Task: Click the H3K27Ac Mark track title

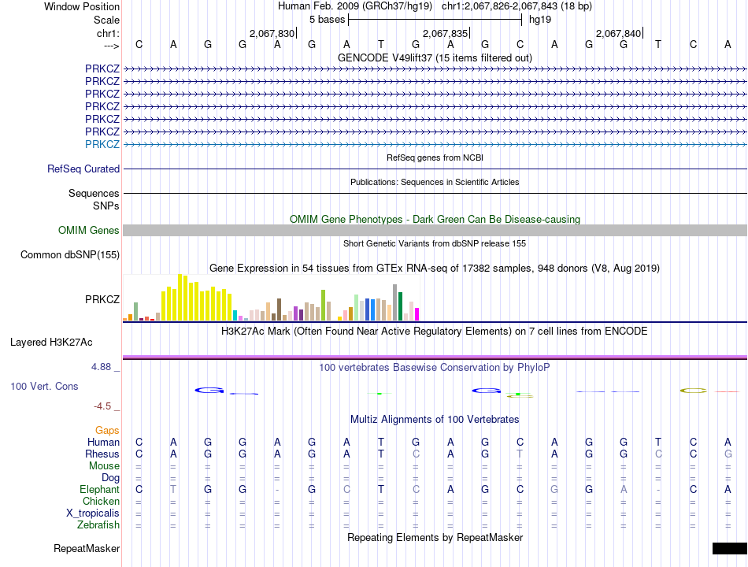Action: (x=435, y=332)
